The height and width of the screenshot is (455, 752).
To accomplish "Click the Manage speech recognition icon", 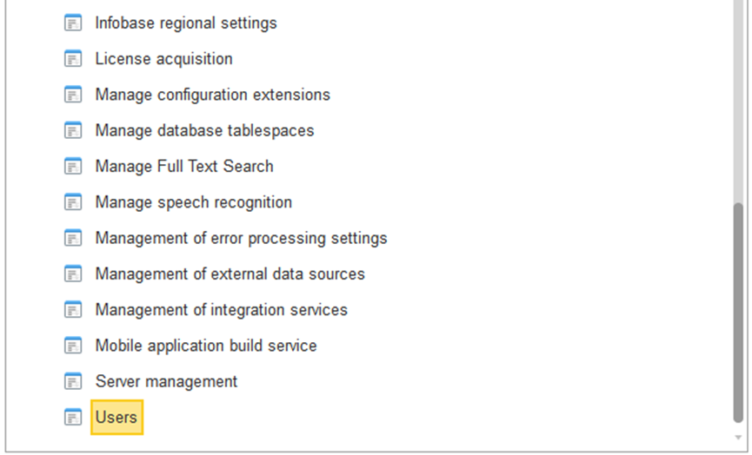I will tap(73, 202).
